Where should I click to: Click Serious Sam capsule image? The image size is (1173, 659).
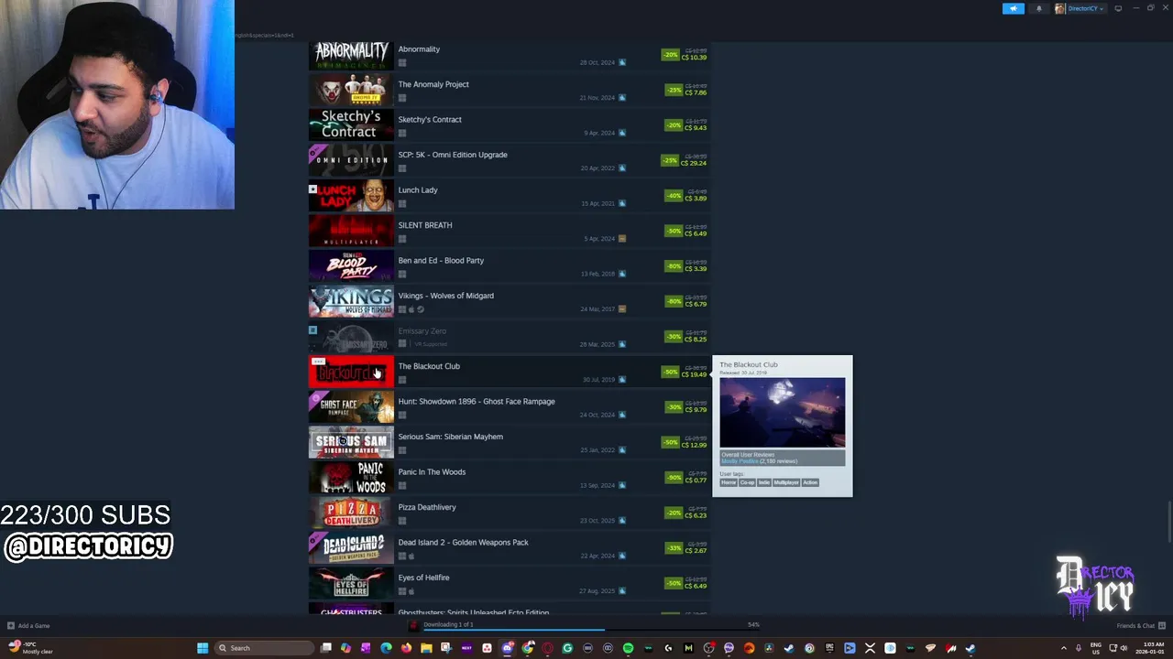click(351, 443)
